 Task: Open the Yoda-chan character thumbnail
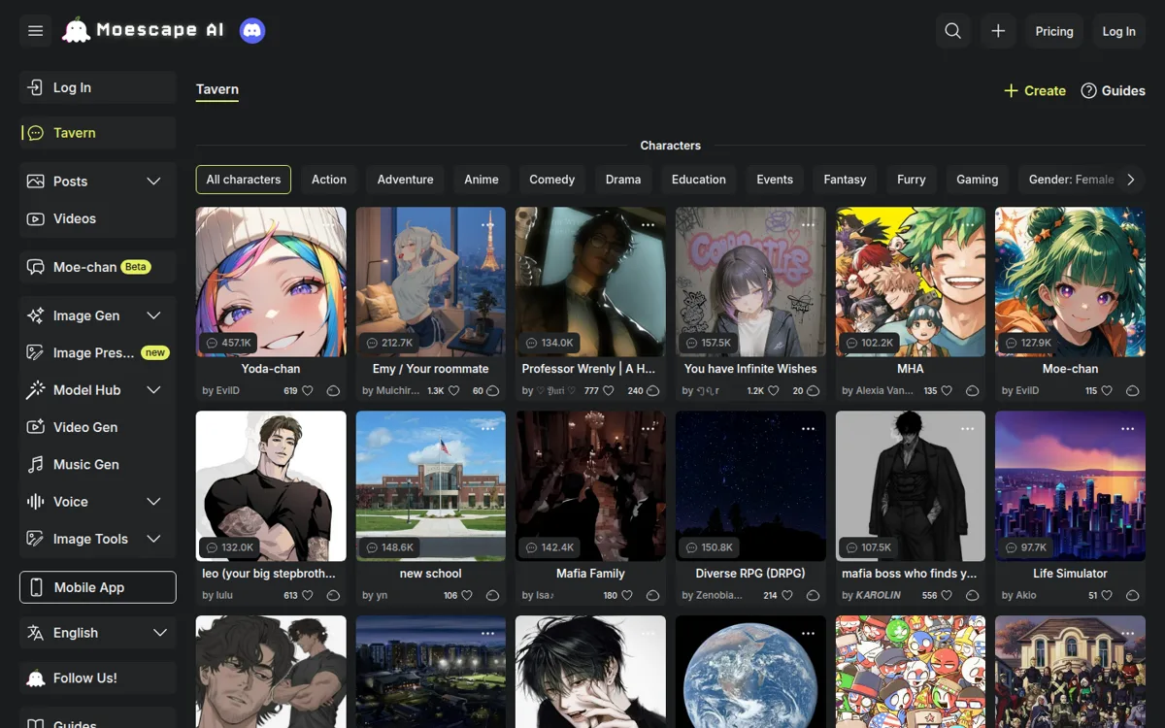point(271,281)
